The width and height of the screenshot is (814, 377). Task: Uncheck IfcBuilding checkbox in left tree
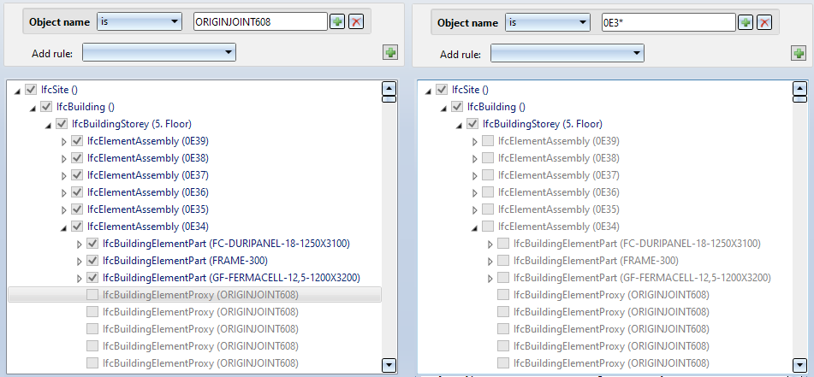tap(47, 107)
